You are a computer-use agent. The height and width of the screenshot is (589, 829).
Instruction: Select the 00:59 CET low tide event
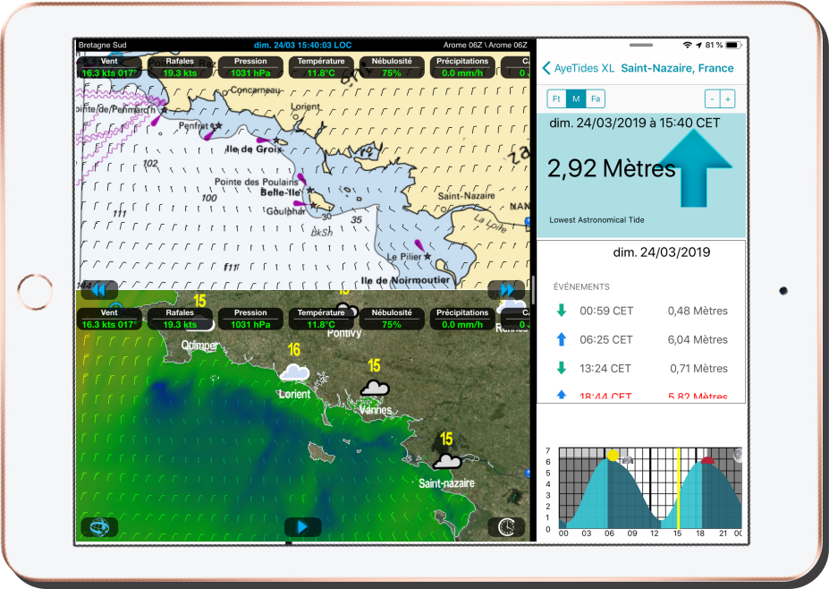tap(640, 312)
